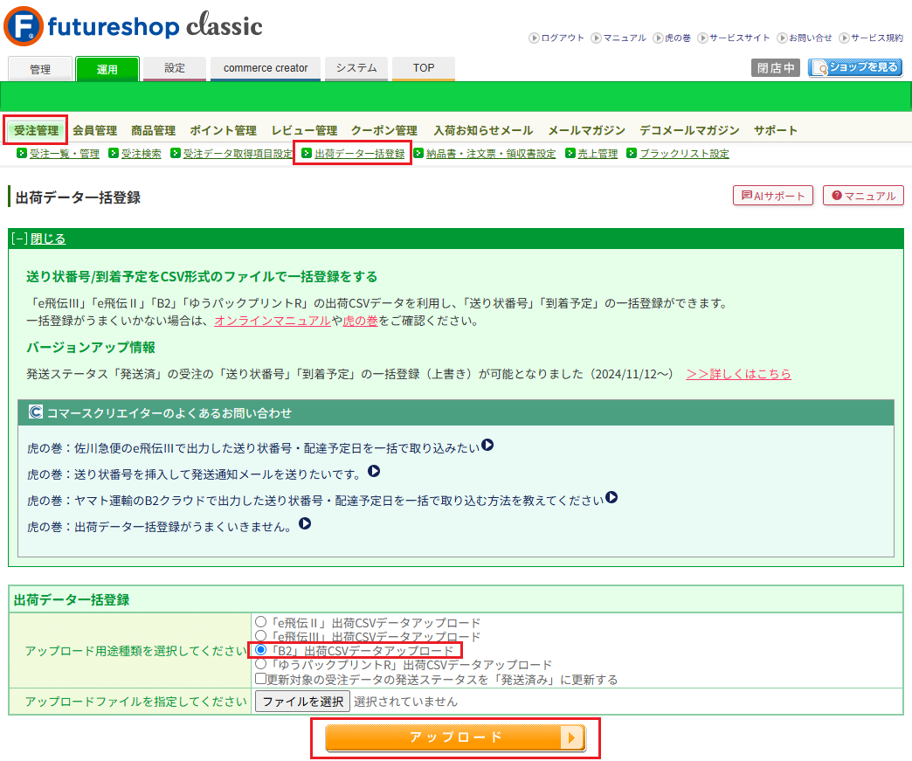This screenshot has width=912, height=761.
Task: Switch to the TOP tab
Action: tap(424, 68)
